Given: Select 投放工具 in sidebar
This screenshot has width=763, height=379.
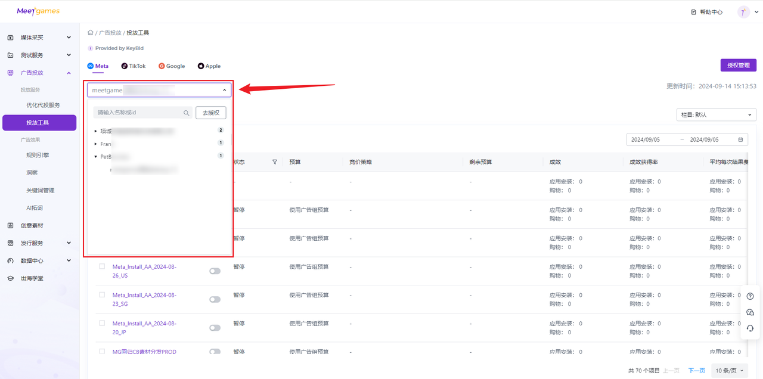Looking at the screenshot, I should tap(39, 123).
